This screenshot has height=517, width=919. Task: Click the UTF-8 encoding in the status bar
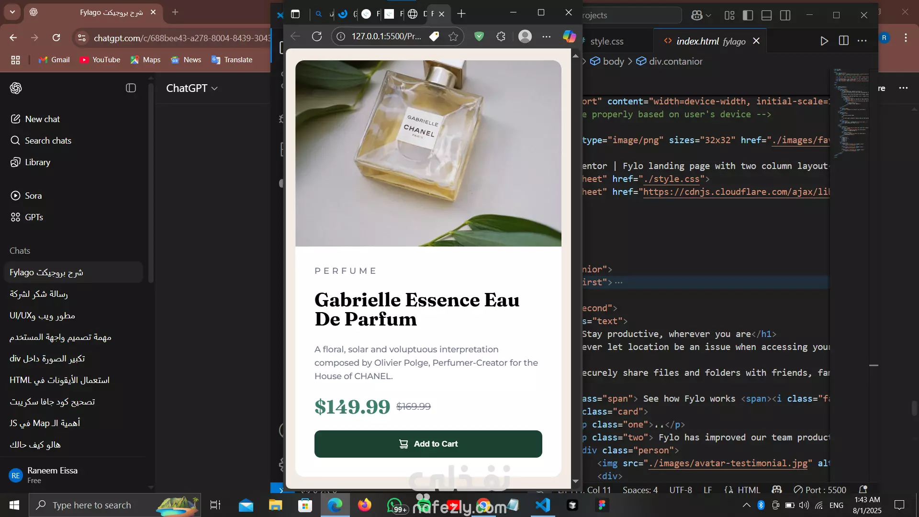point(680,490)
